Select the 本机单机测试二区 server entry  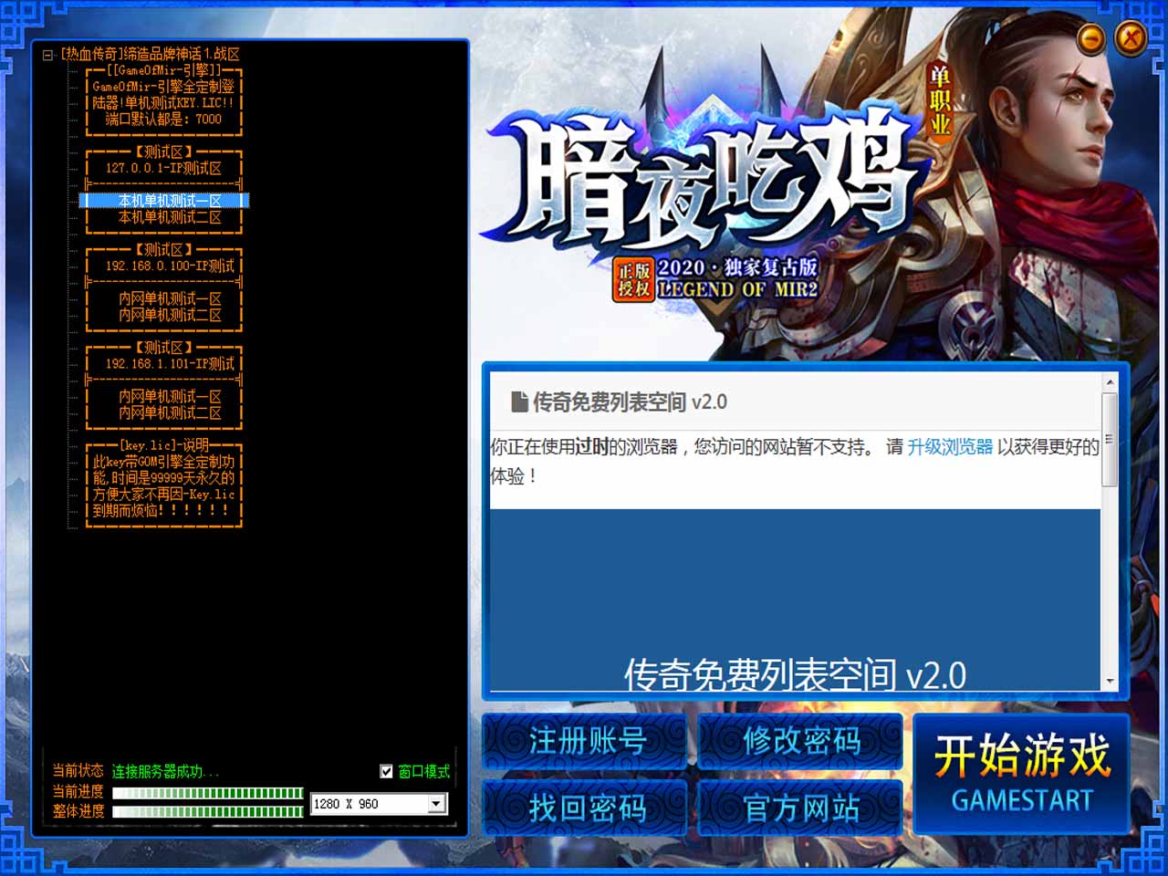[169, 217]
